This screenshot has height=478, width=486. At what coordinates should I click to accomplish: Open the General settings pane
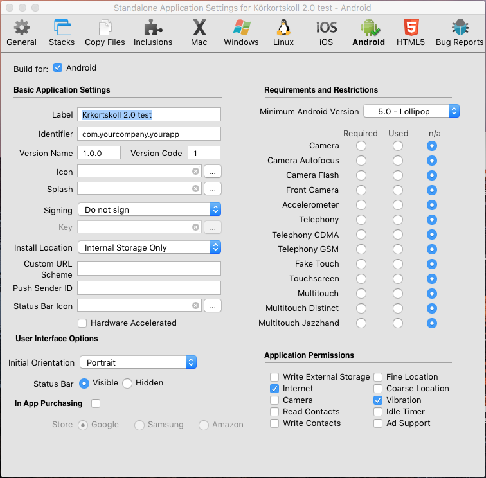coord(21,32)
